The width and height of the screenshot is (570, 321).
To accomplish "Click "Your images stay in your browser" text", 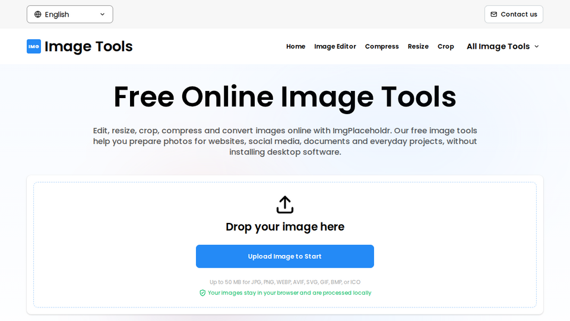I will (x=289, y=292).
